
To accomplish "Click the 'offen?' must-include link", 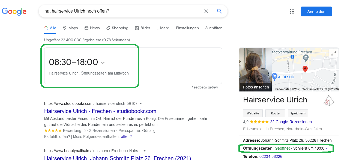I will tap(126, 137).
